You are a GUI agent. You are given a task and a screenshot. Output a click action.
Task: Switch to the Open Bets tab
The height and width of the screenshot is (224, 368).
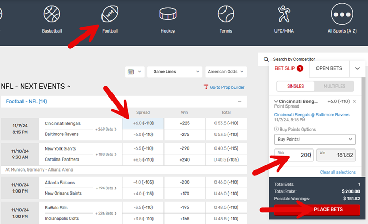pyautogui.click(x=329, y=68)
